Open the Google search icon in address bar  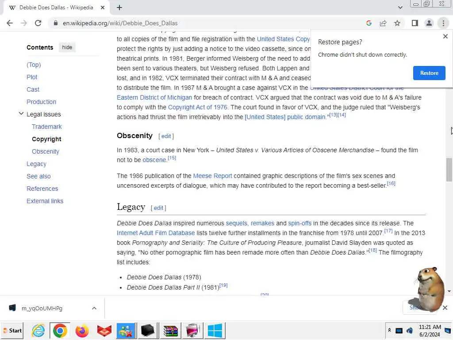369,23
